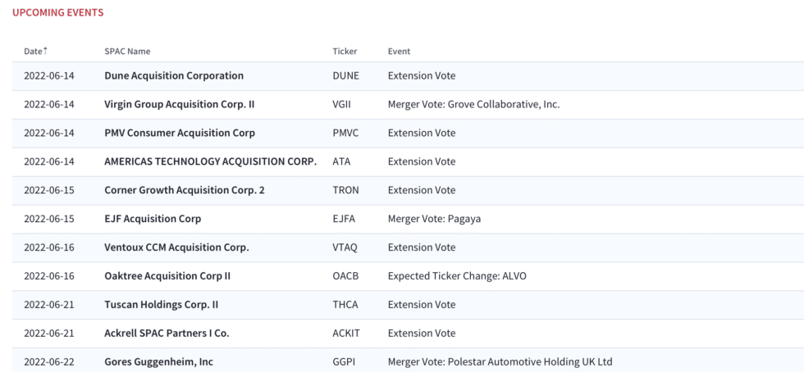This screenshot has height=372, width=804.
Task: Click the UPCOMING EVENTS heading
Action: pyautogui.click(x=58, y=13)
